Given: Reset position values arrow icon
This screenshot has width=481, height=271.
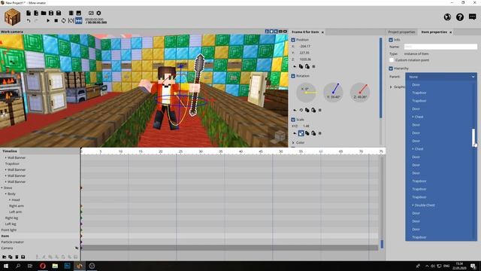Looking at the screenshot, I should coord(295,67).
